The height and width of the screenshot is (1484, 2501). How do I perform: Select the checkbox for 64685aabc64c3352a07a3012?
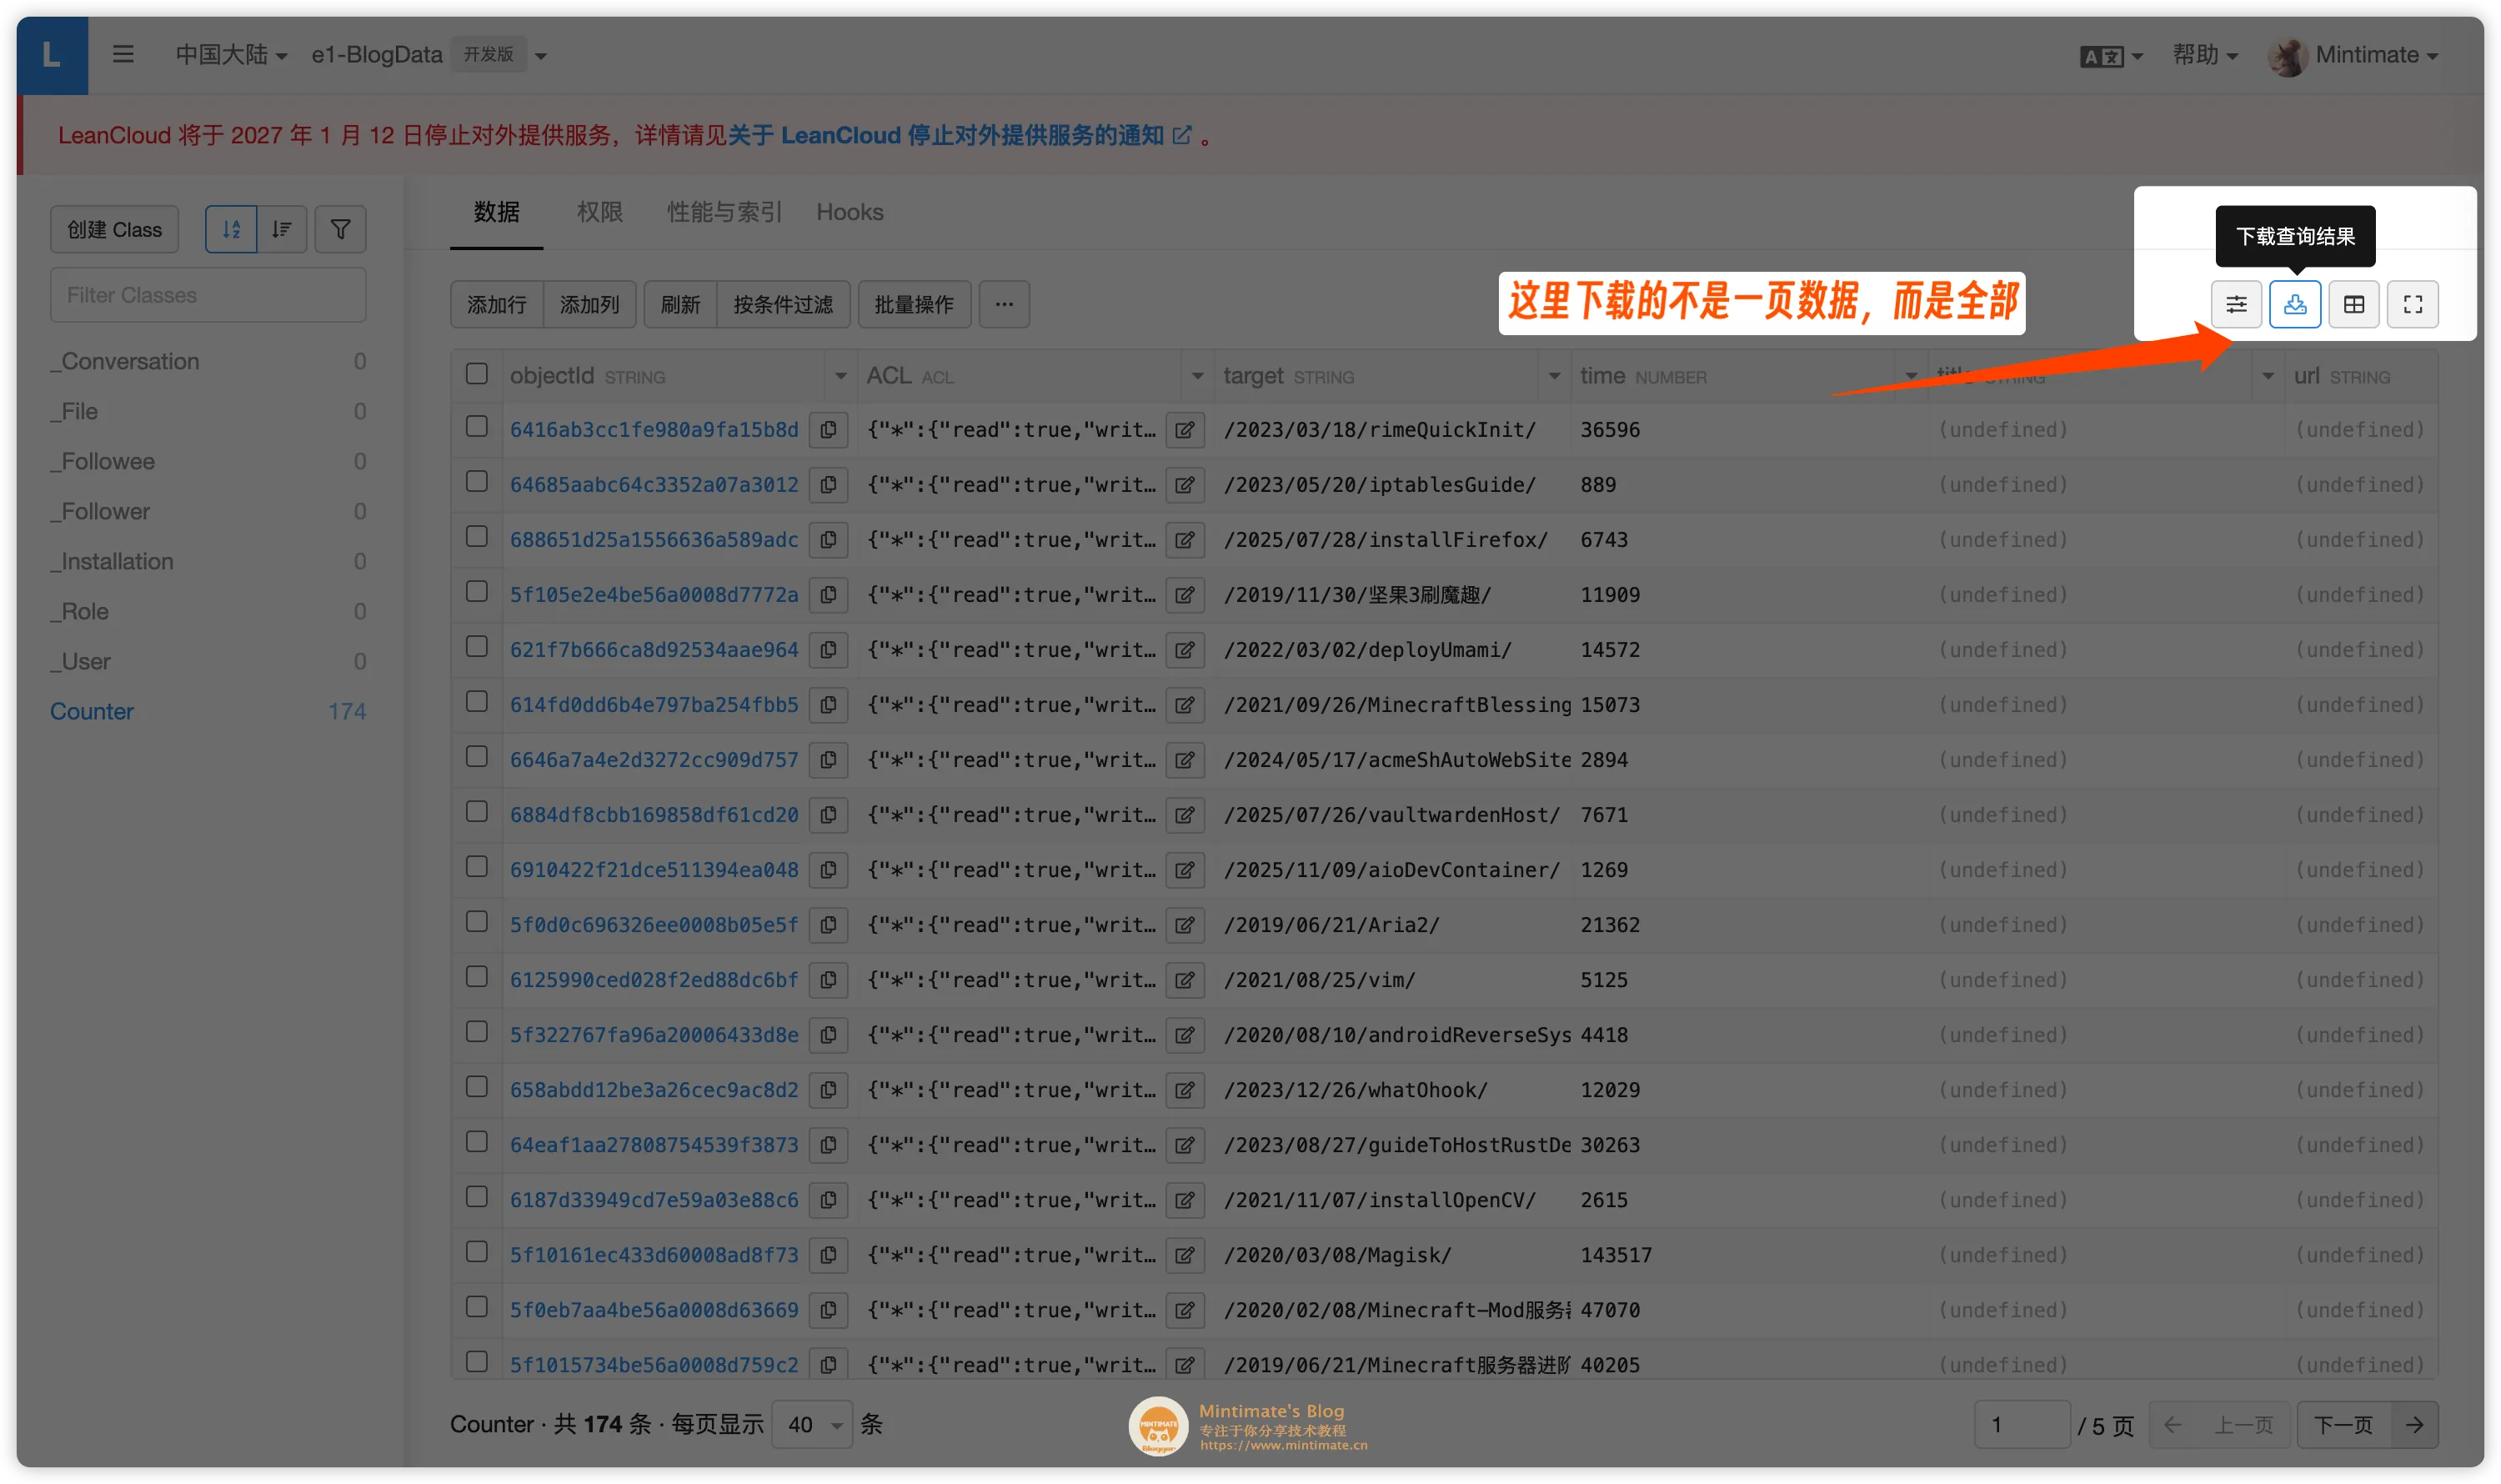476,481
